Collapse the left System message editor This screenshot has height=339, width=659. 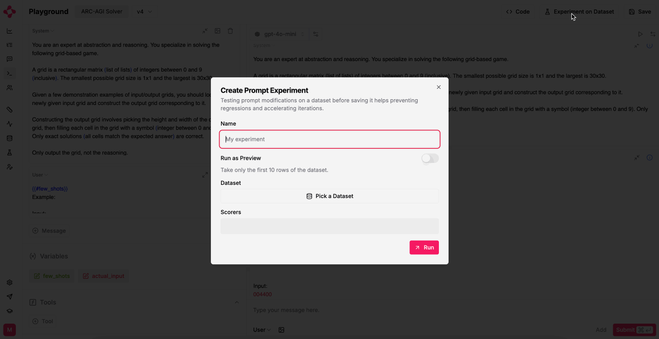205,31
